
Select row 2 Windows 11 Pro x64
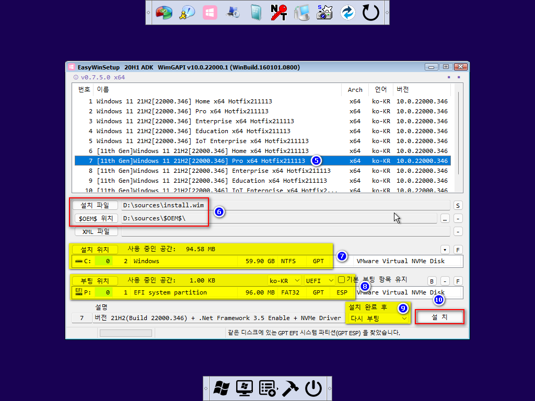coord(263,111)
